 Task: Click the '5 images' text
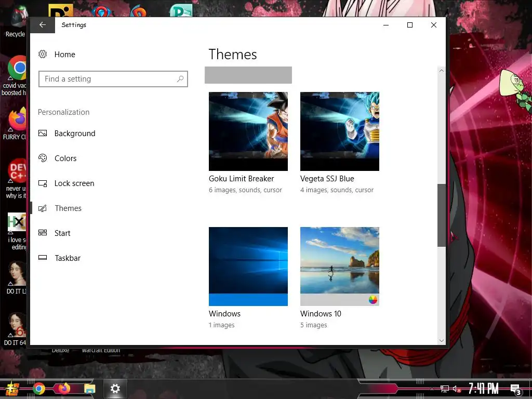coord(313,325)
